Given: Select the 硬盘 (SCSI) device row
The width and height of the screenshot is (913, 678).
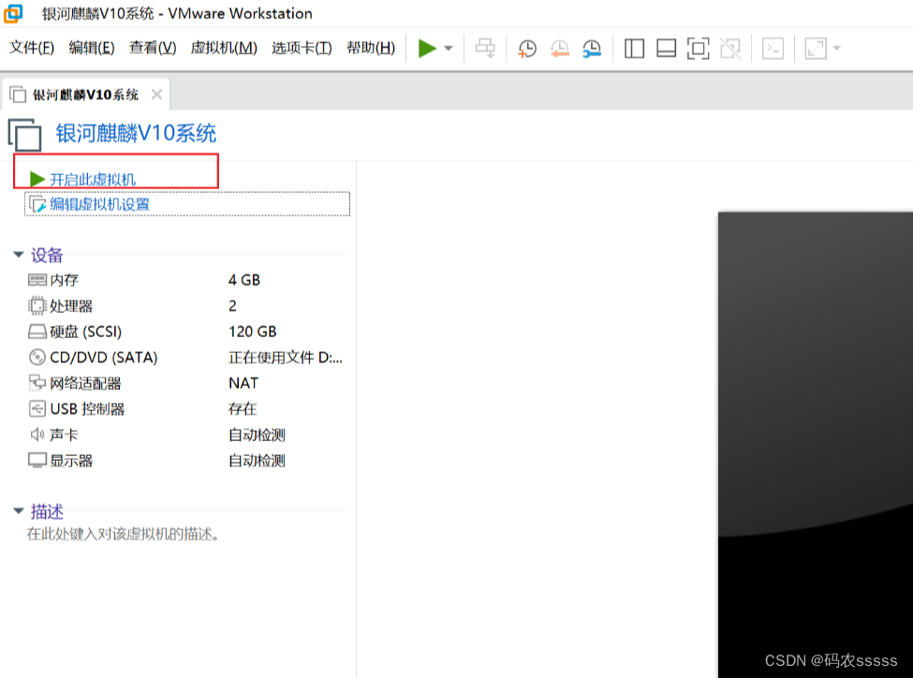Looking at the screenshot, I should [186, 332].
